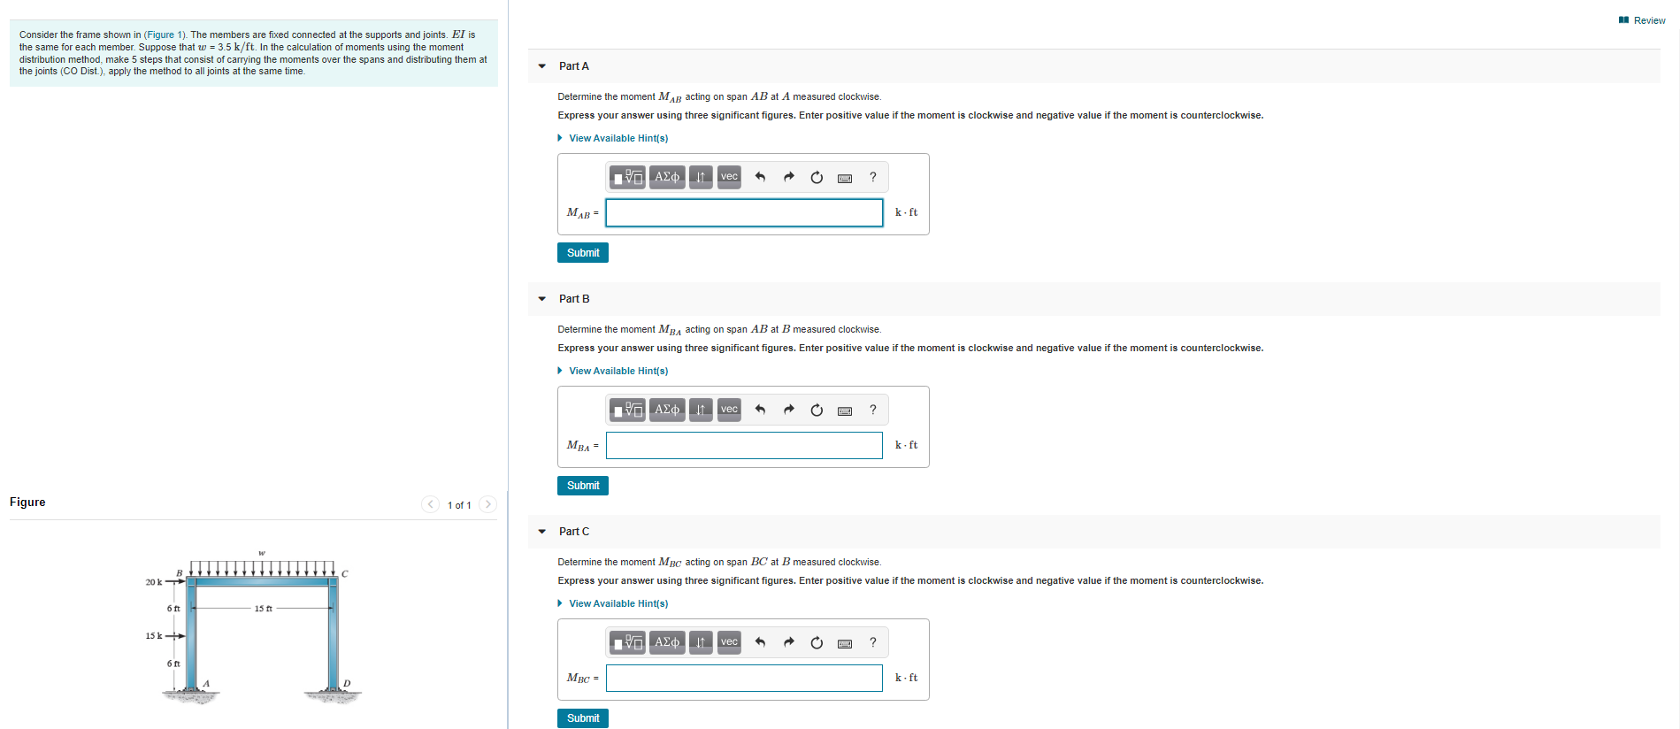Show keyboard shortcuts for Part A
The width and height of the screenshot is (1680, 729).
pyautogui.click(x=845, y=178)
